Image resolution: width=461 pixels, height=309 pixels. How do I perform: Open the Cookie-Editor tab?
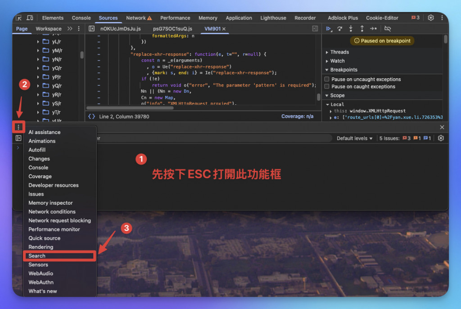click(382, 18)
